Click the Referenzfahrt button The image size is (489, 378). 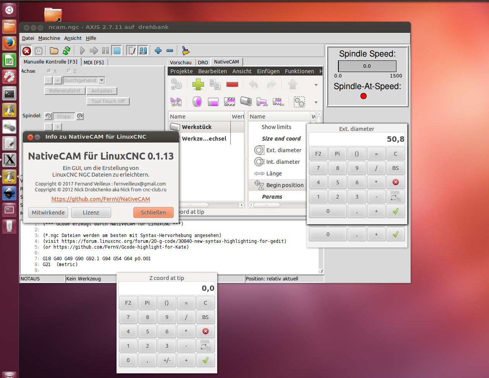[65, 91]
